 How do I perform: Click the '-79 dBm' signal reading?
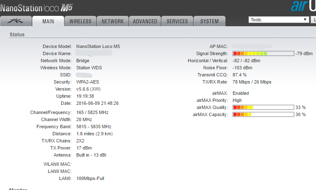[x=304, y=53]
